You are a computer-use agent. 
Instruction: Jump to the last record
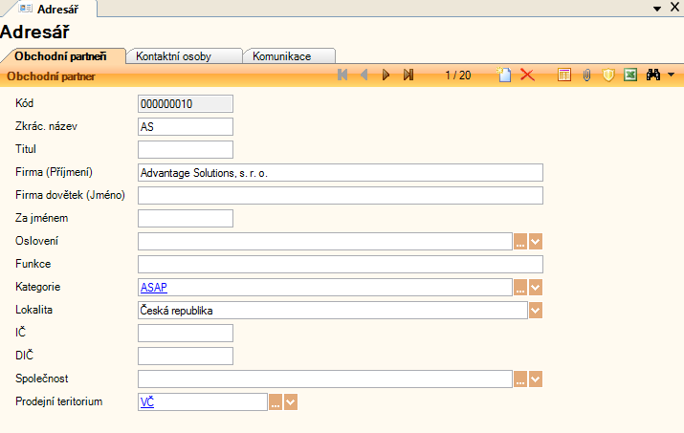point(408,76)
